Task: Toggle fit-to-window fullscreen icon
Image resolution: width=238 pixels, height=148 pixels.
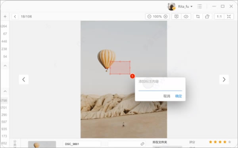Action: coord(229,17)
